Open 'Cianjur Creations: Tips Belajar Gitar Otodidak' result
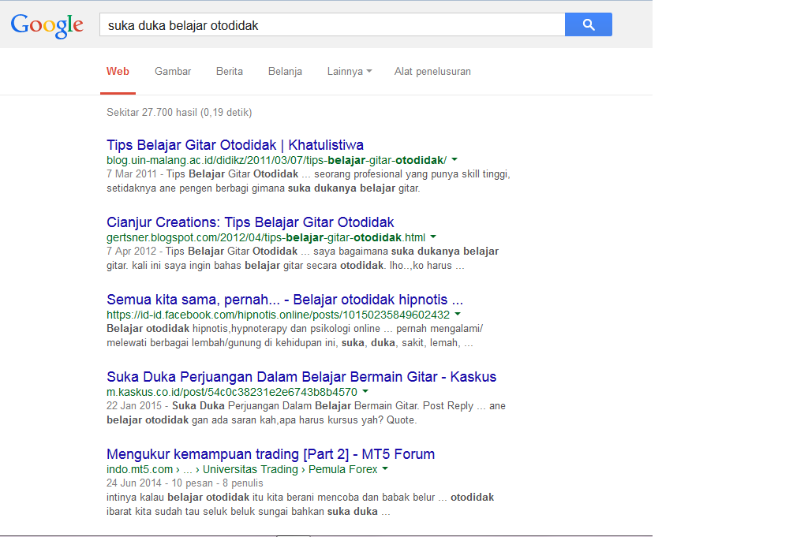Screen dimensions: 793x537 250,222
